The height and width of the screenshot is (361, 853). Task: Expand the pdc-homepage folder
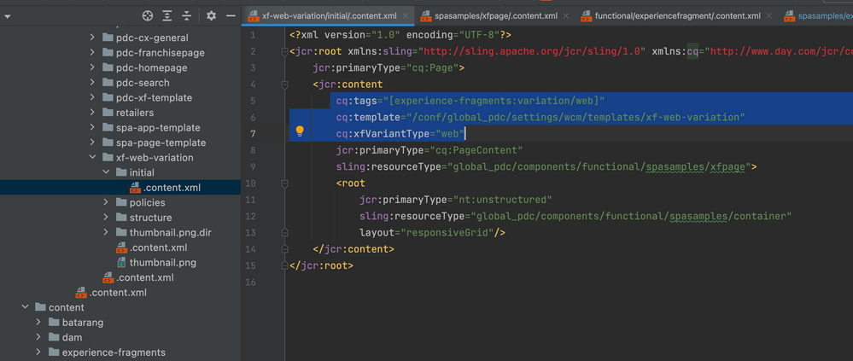pyautogui.click(x=92, y=67)
